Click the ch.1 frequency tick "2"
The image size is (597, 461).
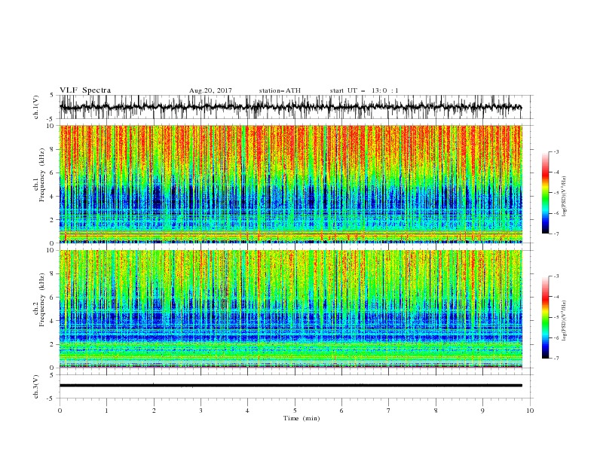point(53,220)
